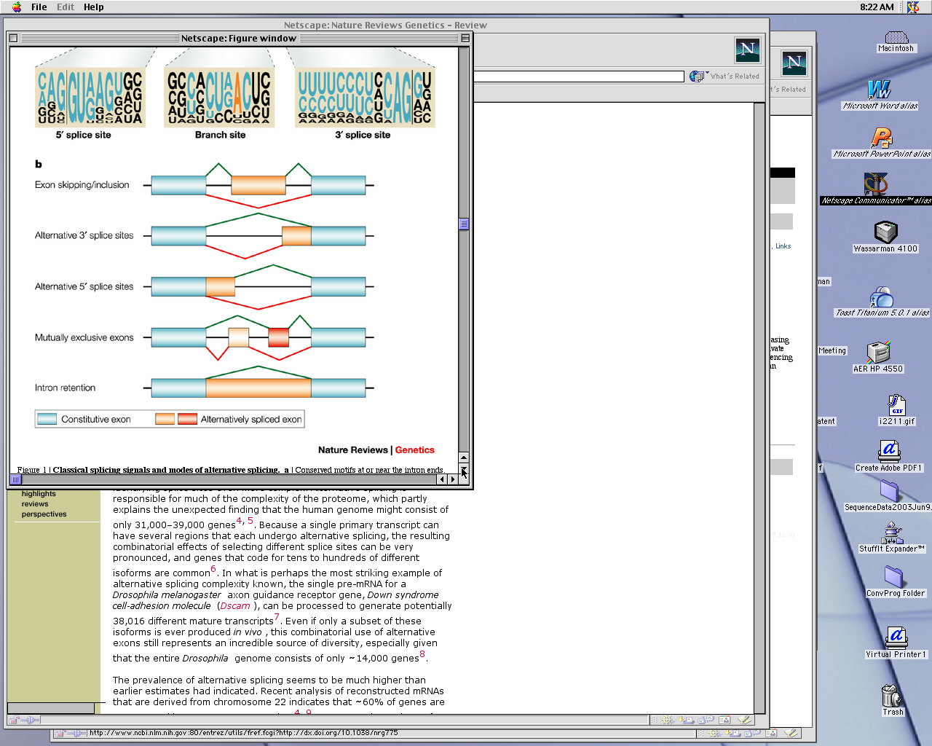Click the Netscape N logo in main browser window
Image resolution: width=932 pixels, height=746 pixels.
[748, 50]
